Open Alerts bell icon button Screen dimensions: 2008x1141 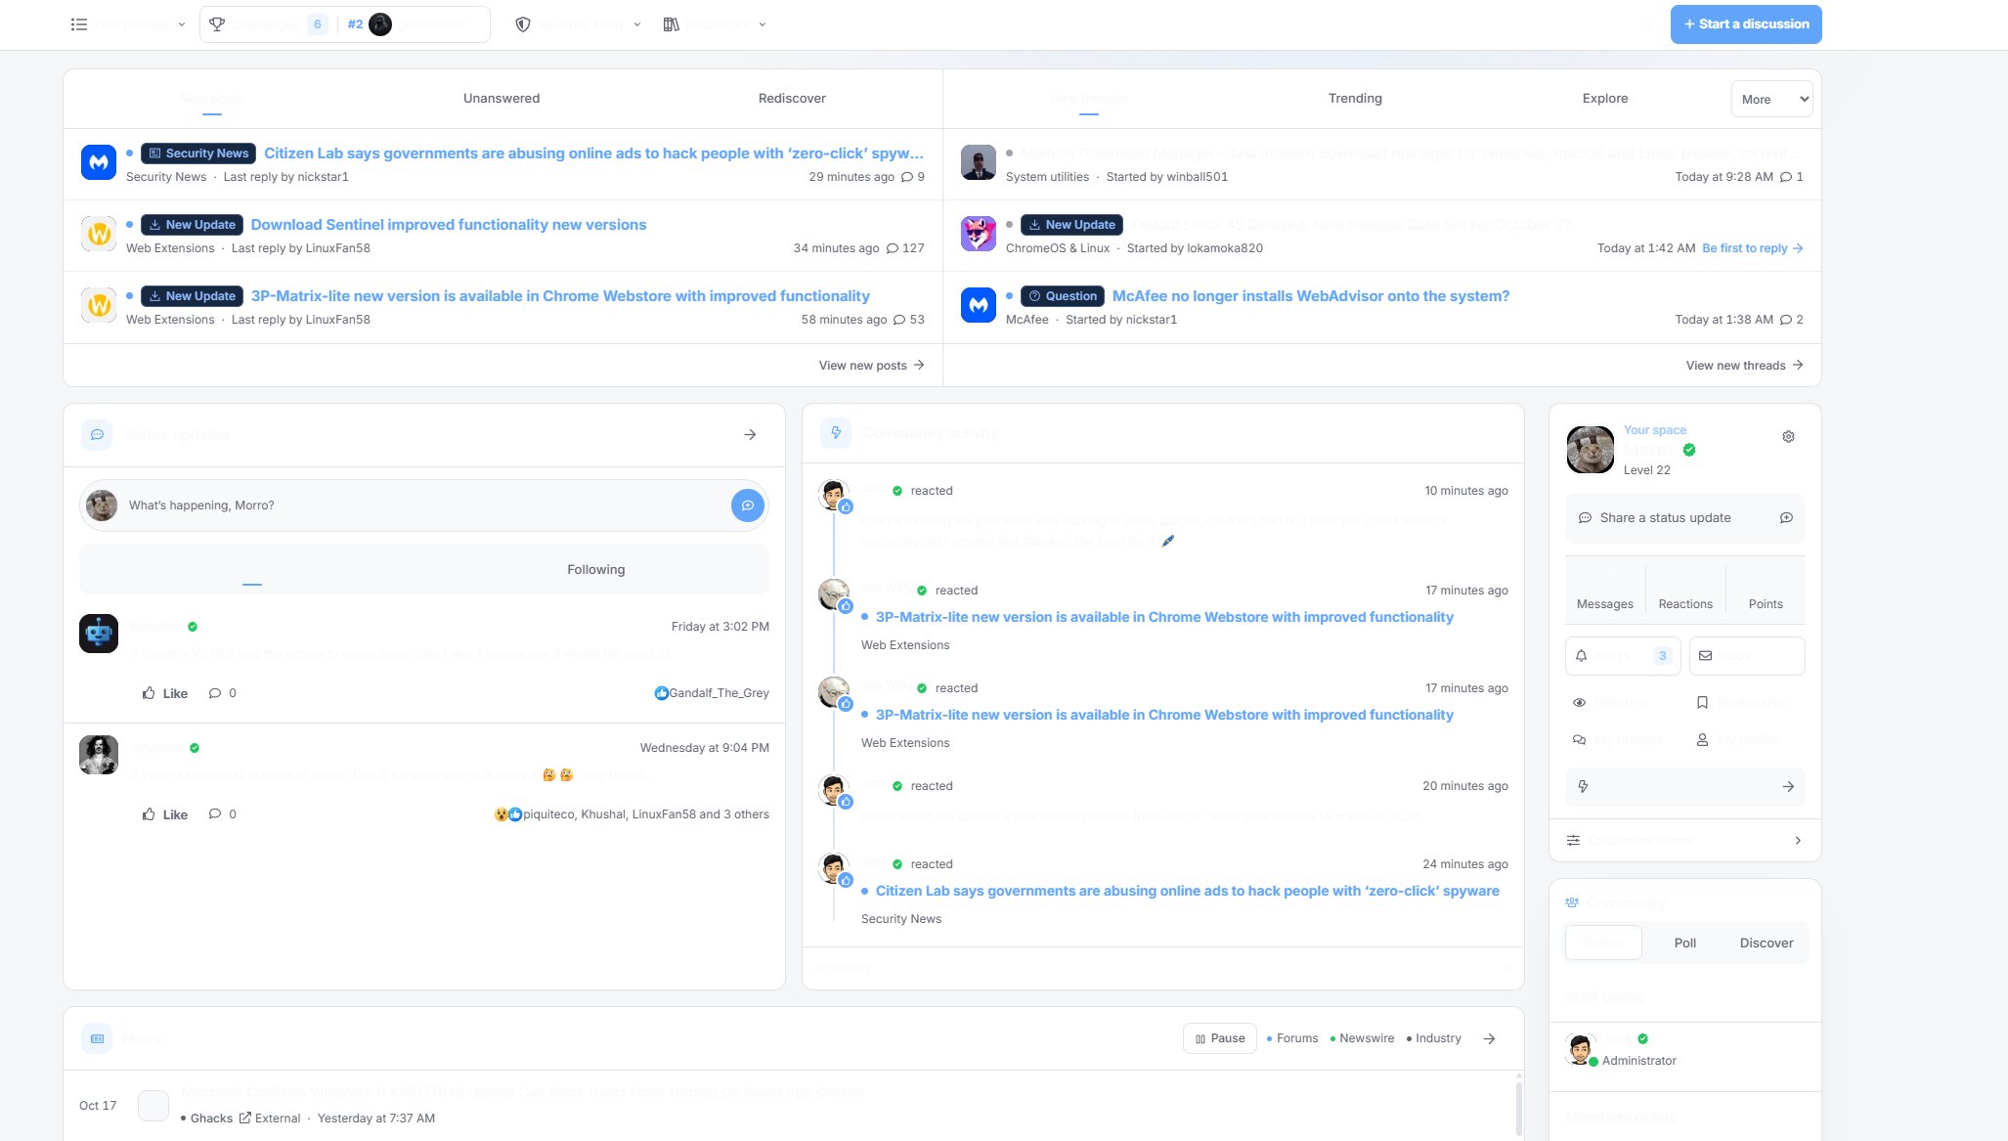coord(1623,656)
